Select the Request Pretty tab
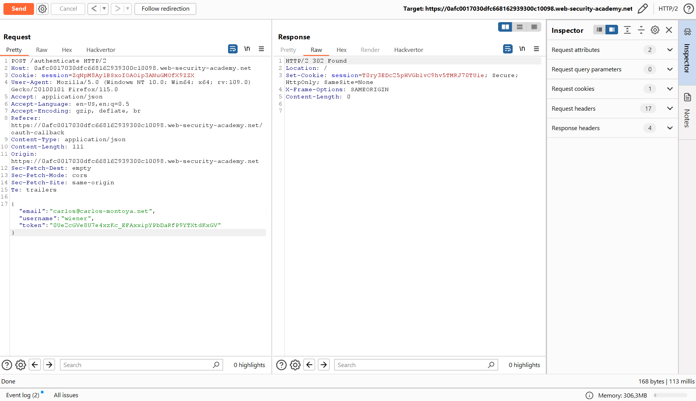 click(14, 50)
